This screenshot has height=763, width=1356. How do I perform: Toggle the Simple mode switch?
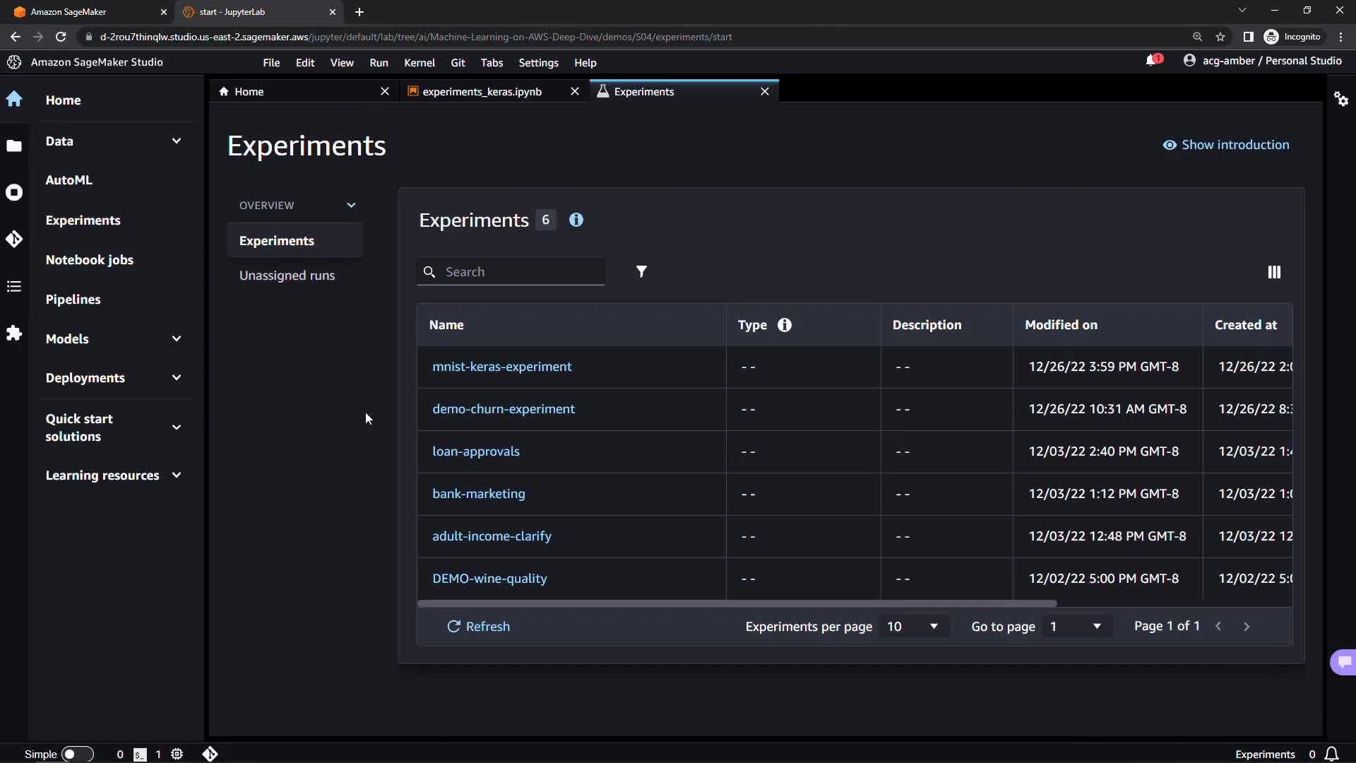click(x=77, y=754)
